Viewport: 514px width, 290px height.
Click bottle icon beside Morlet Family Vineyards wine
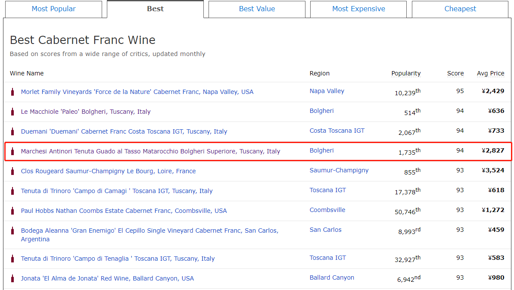coord(12,92)
